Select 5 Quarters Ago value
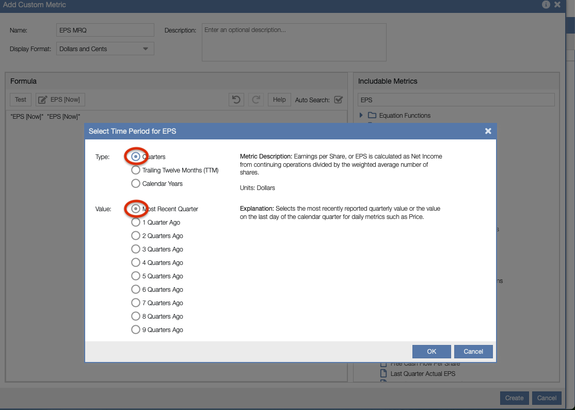Image resolution: width=575 pixels, height=410 pixels. [x=136, y=276]
